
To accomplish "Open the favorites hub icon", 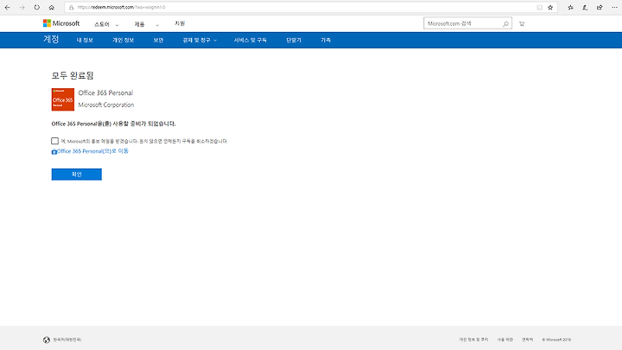I will 570,8.
